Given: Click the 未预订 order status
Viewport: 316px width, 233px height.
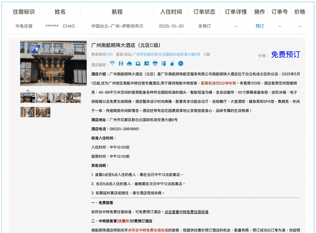Looking at the screenshot, I should tap(204, 26).
